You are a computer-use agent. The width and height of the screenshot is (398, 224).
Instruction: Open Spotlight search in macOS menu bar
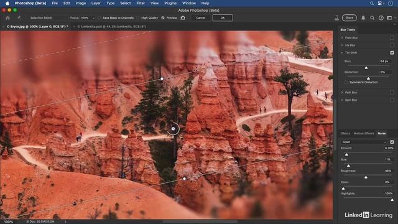click(x=372, y=3)
